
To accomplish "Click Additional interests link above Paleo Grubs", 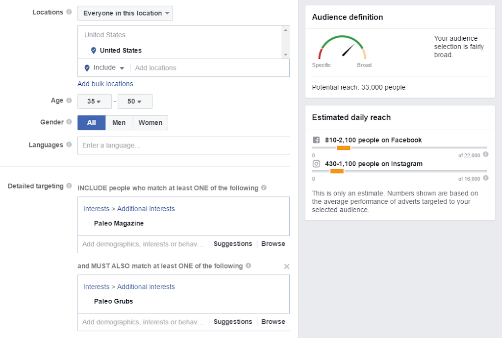I will (x=146, y=287).
